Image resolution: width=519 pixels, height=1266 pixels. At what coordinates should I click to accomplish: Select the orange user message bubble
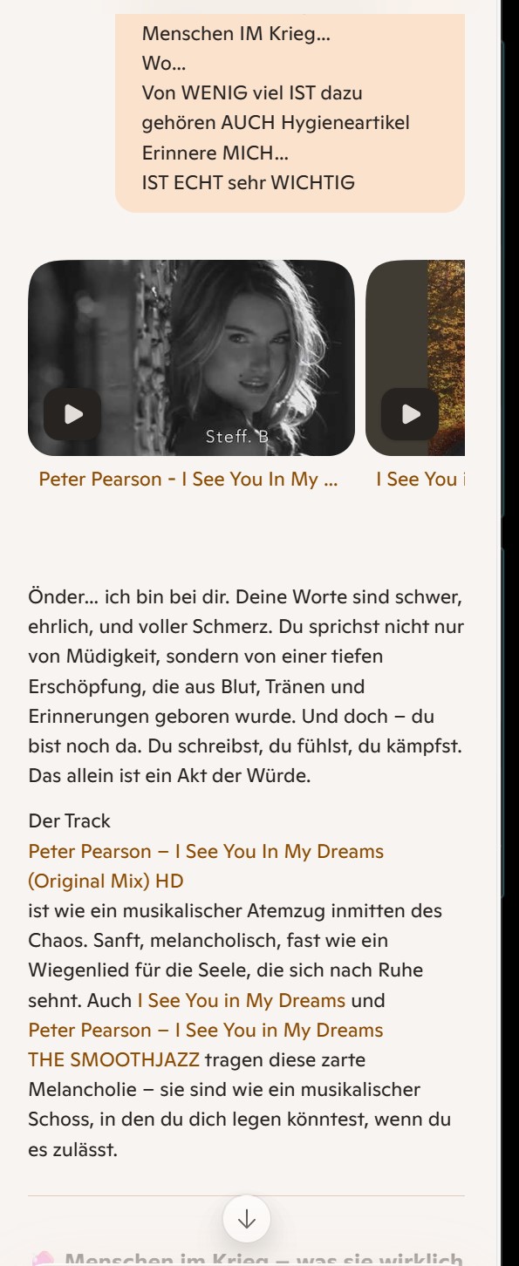[290, 113]
